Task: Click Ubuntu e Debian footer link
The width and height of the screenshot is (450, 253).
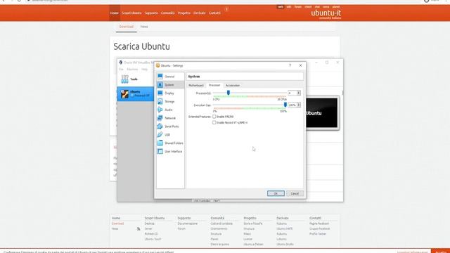Action: tap(253, 244)
